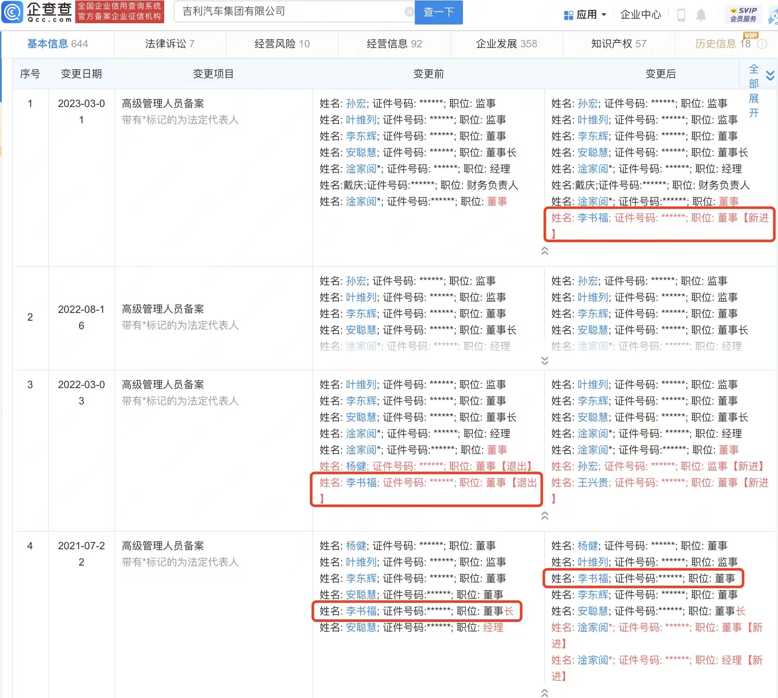Open 企业中心 in the header
Viewport: 778px width, 698px height.
click(x=640, y=14)
